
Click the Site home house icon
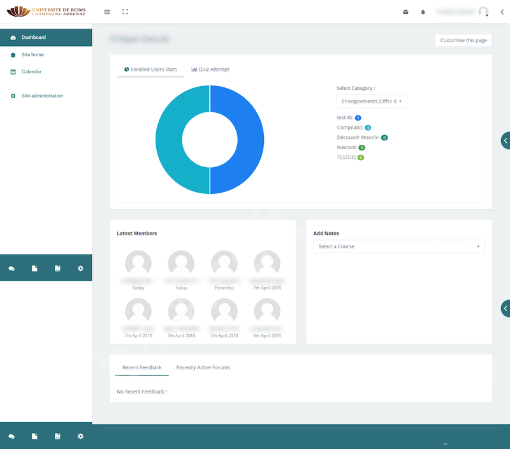[x=13, y=55]
